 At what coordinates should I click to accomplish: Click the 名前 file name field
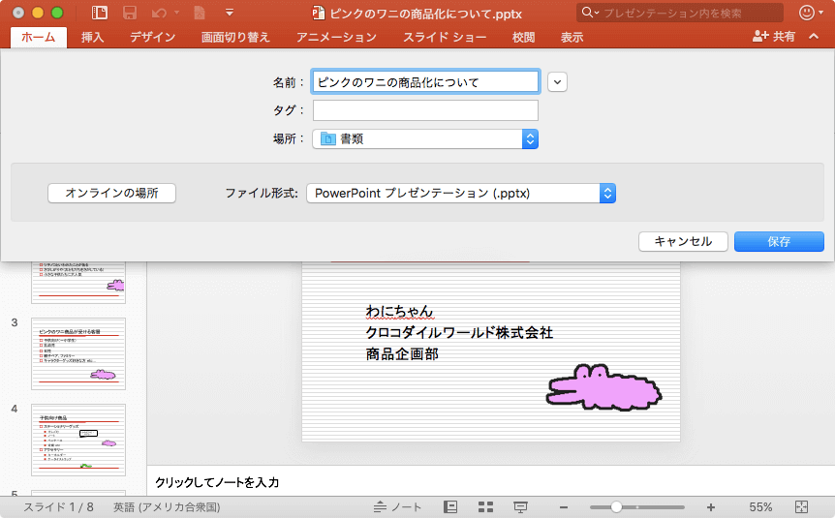(425, 82)
